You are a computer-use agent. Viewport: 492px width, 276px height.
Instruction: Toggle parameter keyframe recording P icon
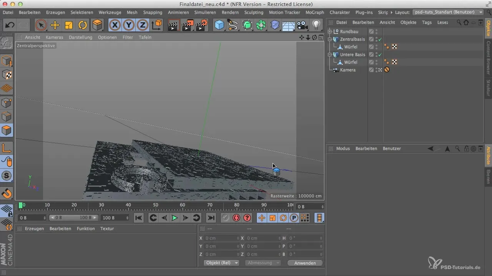coord(294,218)
